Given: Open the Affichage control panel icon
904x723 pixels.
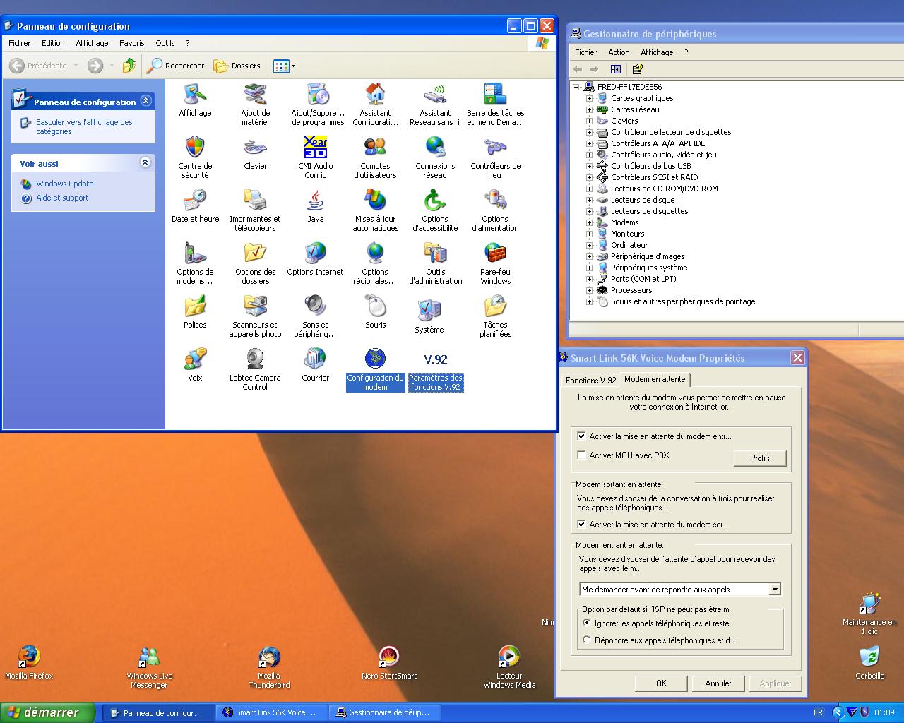Looking at the screenshot, I should 195,95.
